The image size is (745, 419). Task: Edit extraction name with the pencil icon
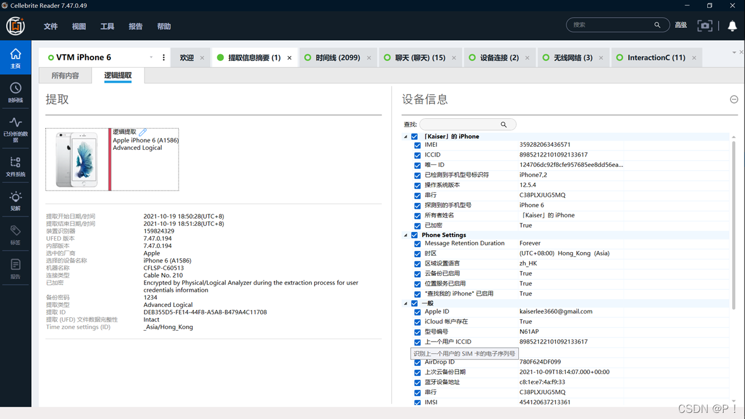point(143,132)
